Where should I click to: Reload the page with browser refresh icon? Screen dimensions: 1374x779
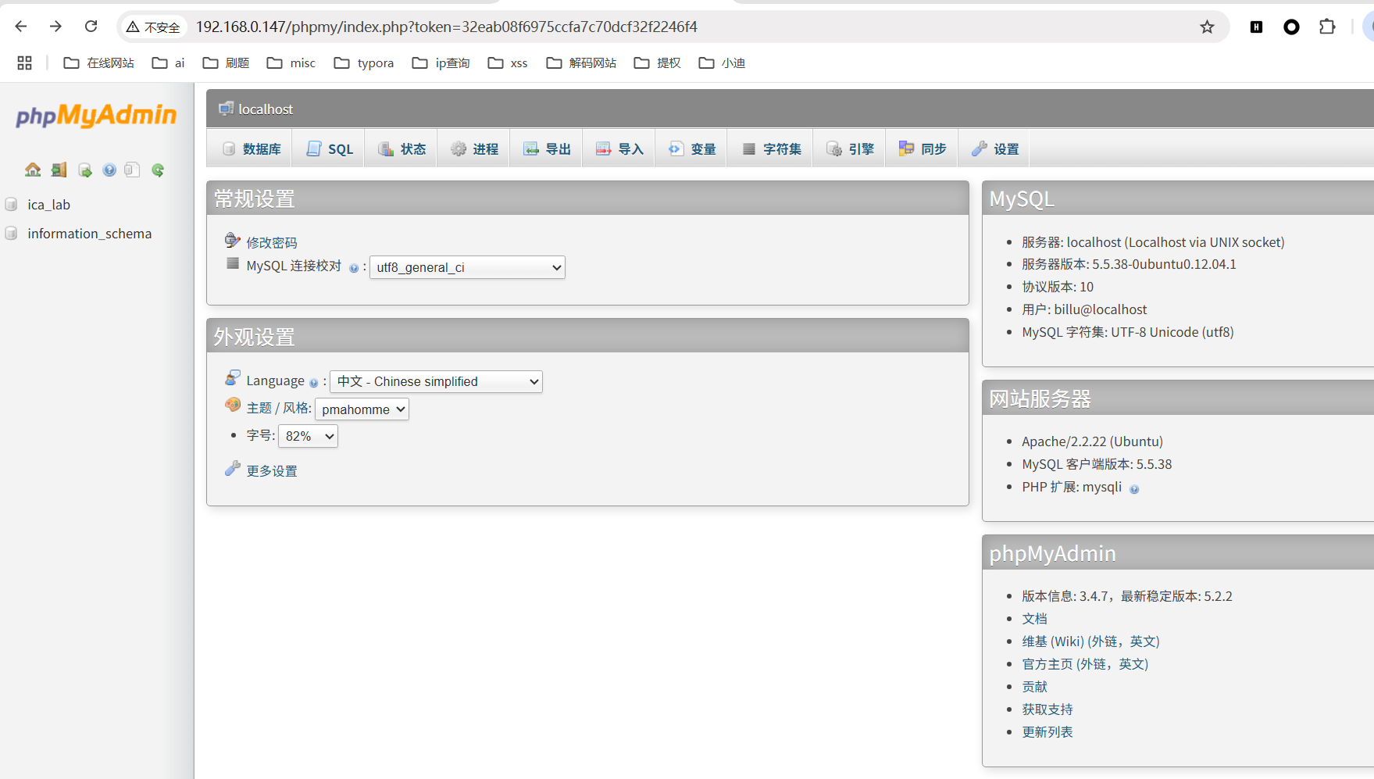91,27
